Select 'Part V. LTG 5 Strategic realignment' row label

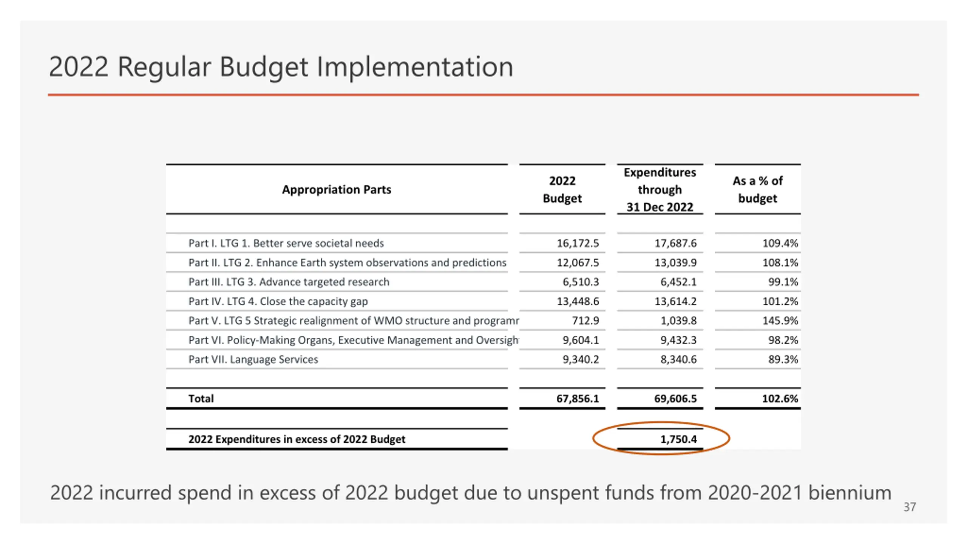(x=354, y=320)
